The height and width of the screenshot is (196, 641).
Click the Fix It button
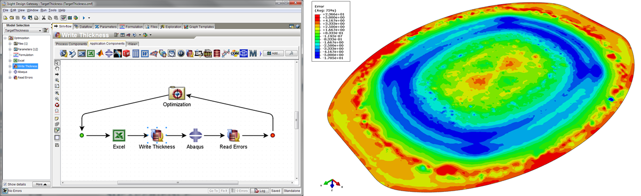[x=224, y=191]
